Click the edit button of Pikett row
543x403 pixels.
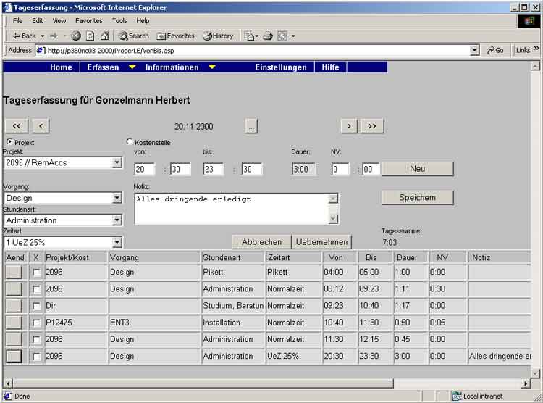[x=14, y=272]
